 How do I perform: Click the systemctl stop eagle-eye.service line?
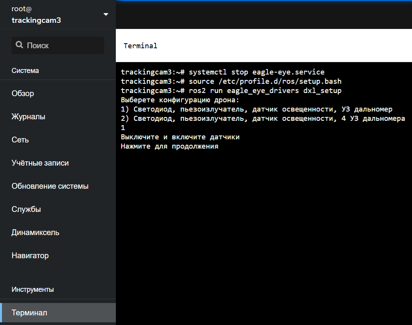pyautogui.click(x=222, y=72)
